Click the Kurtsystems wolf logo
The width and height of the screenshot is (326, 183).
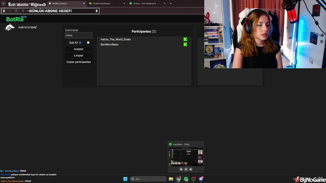tap(10, 27)
